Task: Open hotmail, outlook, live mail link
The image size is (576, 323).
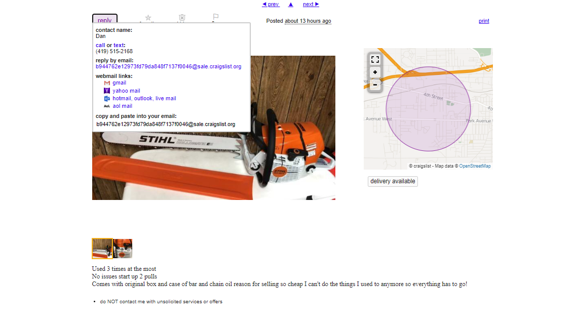Action: 144,98
